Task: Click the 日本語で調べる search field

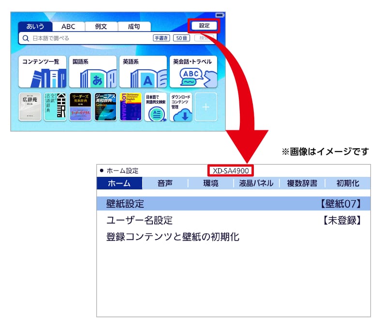Action: click(x=118, y=38)
